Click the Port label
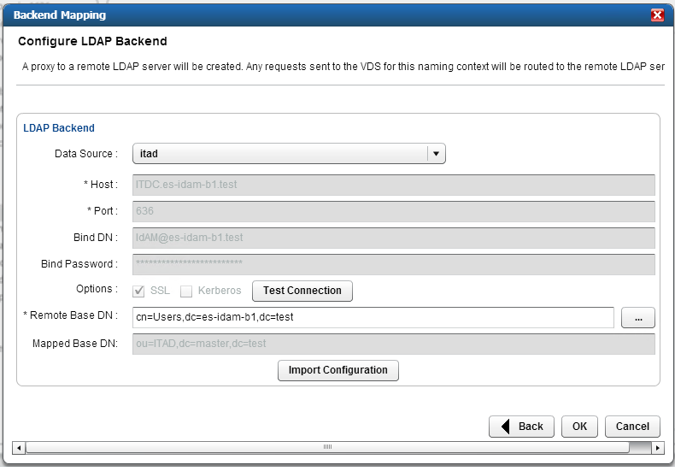The width and height of the screenshot is (675, 471). tap(103, 211)
